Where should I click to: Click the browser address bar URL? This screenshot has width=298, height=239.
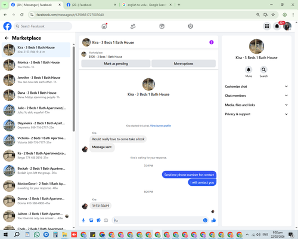point(70,15)
